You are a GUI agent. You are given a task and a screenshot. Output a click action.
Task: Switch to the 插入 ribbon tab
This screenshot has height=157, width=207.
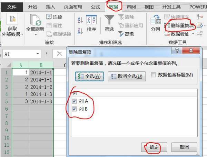[x=50, y=7]
